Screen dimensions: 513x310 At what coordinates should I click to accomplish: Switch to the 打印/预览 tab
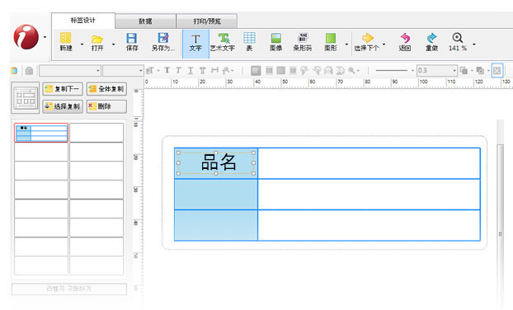207,21
